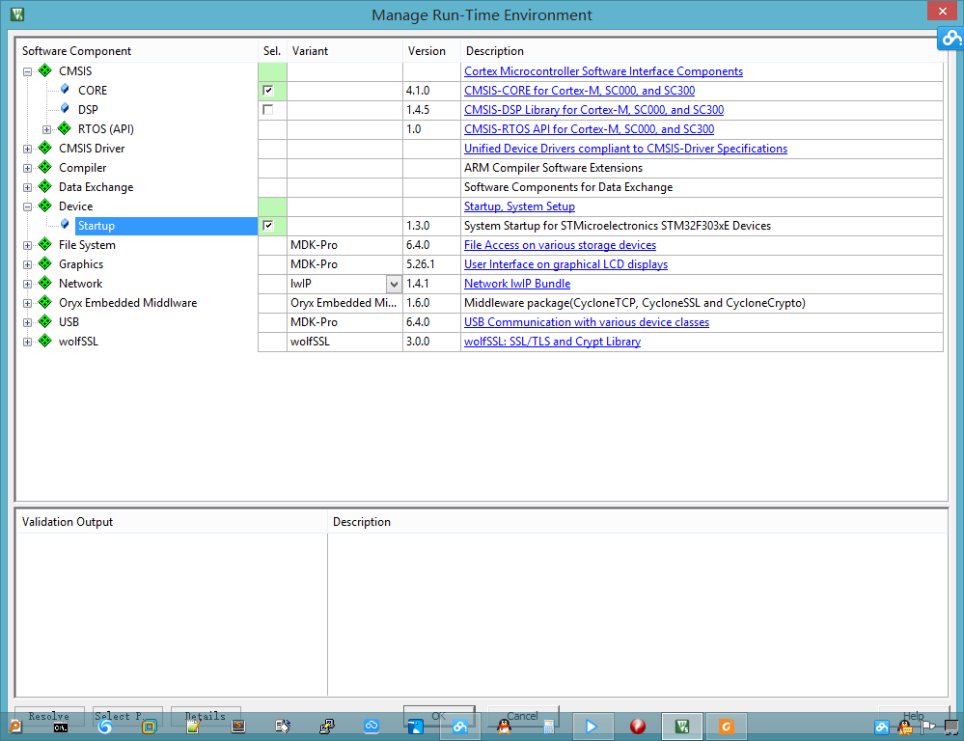
Task: Click the Cancel button
Action: click(x=523, y=715)
